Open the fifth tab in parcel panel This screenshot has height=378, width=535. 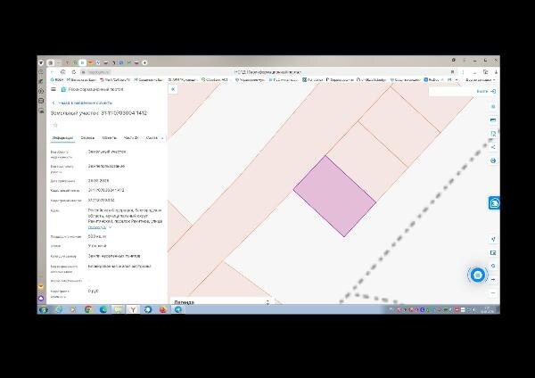[x=152, y=138]
